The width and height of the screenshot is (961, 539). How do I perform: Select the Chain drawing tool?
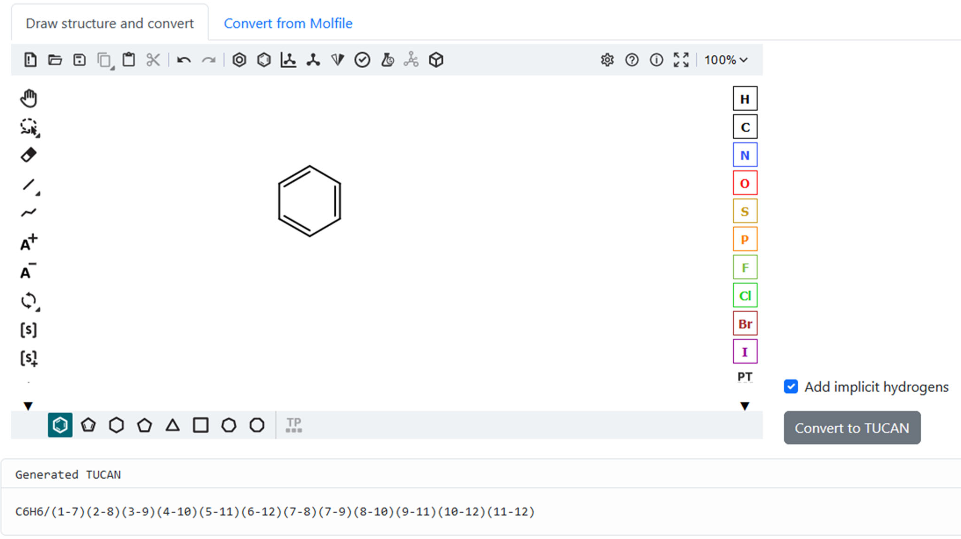pyautogui.click(x=29, y=213)
